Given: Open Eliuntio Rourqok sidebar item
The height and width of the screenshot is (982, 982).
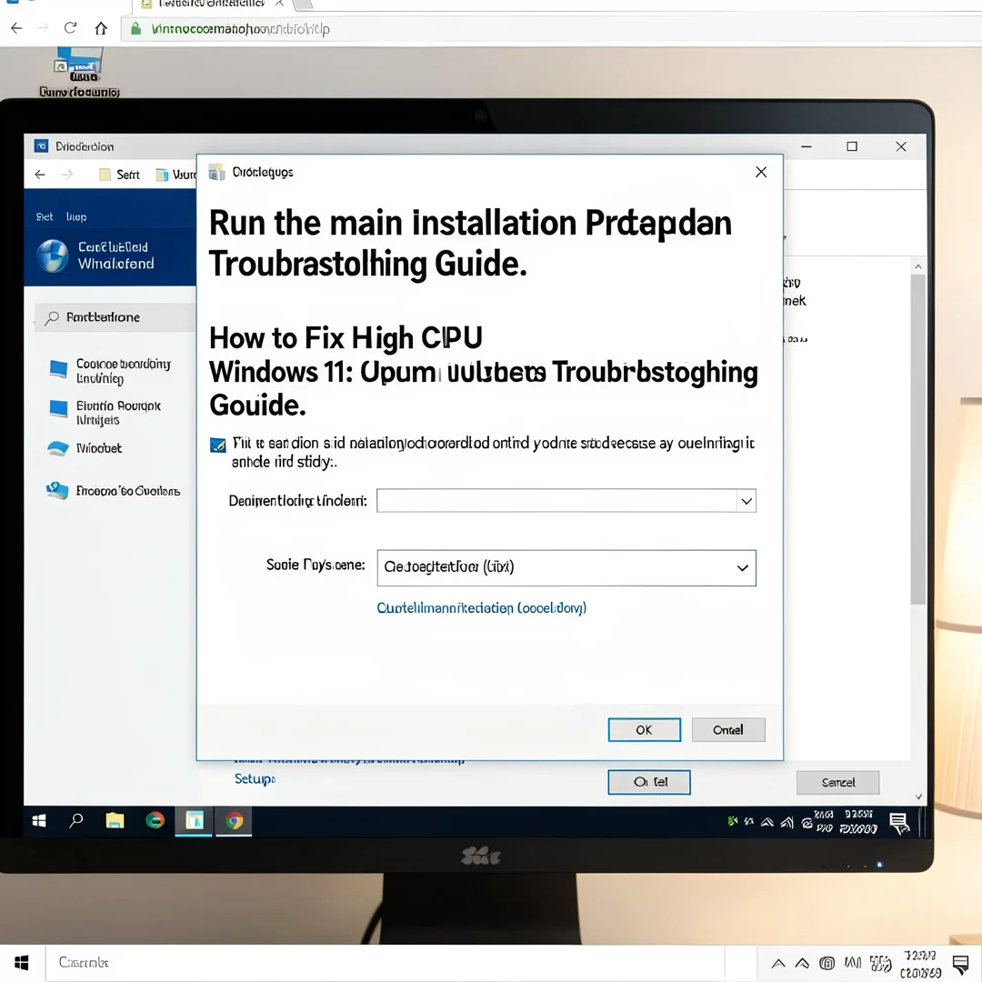Looking at the screenshot, I should [x=105, y=413].
